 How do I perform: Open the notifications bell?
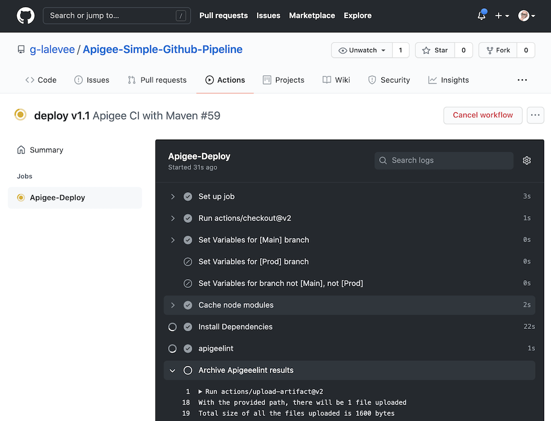(x=482, y=15)
